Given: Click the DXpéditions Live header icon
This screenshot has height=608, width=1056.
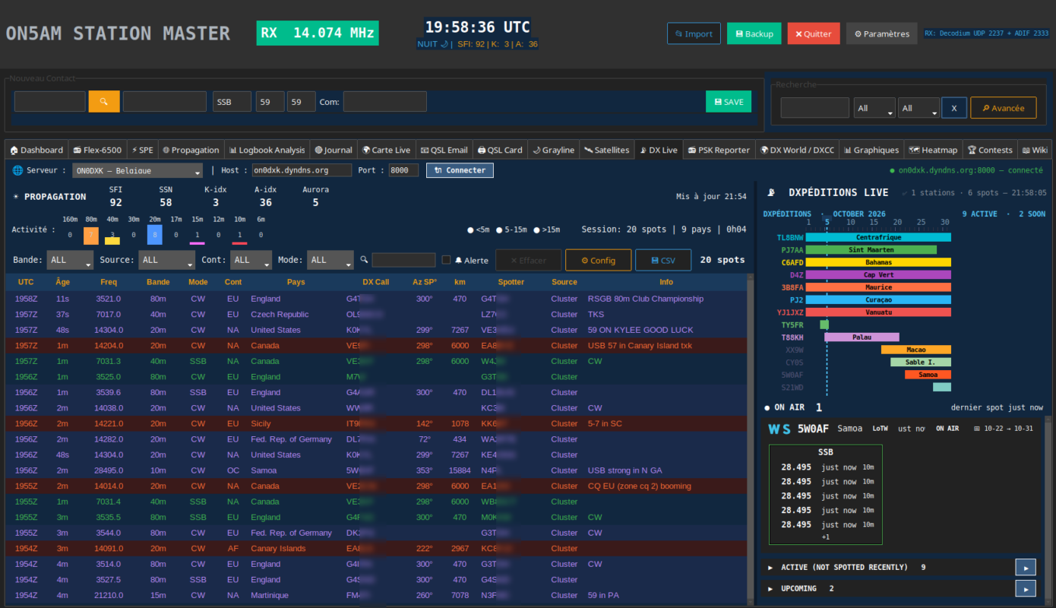Looking at the screenshot, I should tap(771, 193).
